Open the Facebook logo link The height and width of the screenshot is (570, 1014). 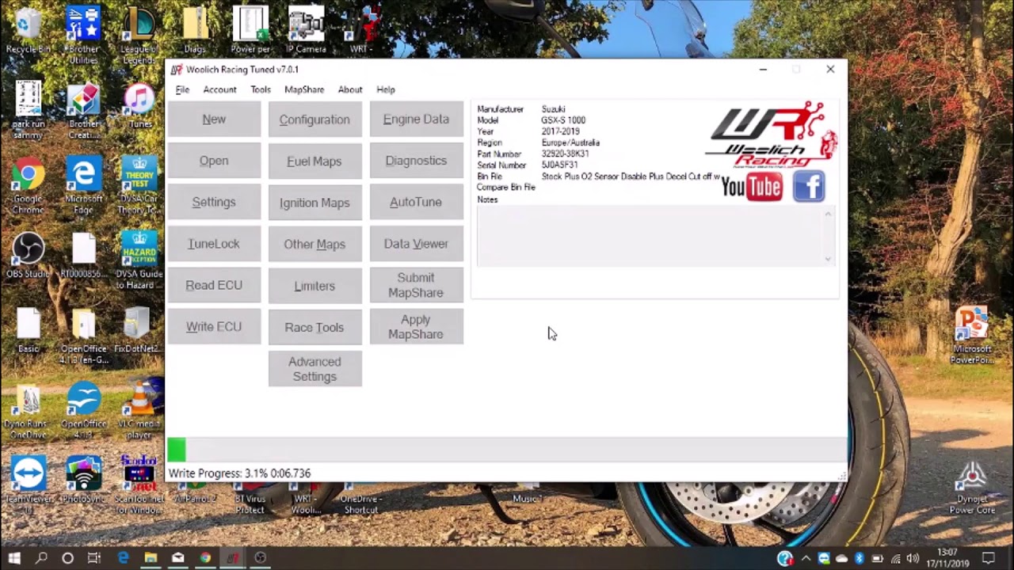(809, 187)
